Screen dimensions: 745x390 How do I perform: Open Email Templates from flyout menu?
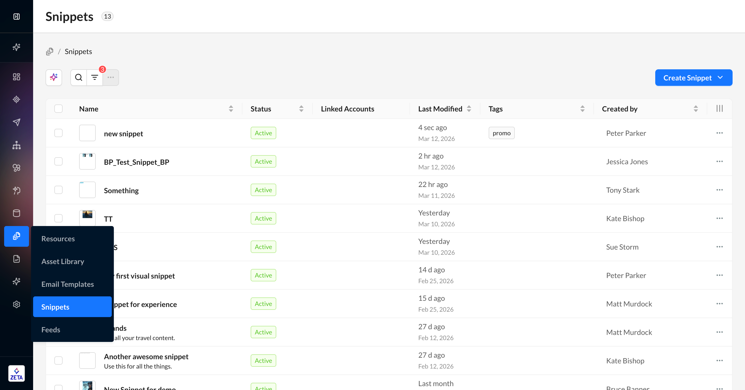coord(67,284)
